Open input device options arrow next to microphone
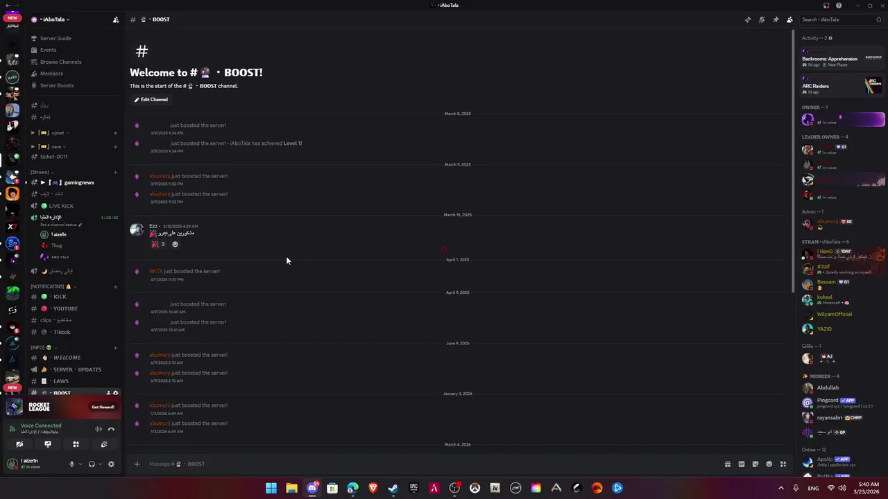Screen dimensions: 888x499 click(80, 464)
